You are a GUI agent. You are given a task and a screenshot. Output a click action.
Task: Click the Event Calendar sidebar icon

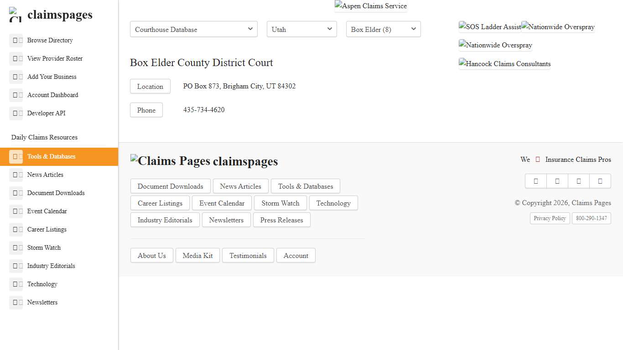click(16, 211)
